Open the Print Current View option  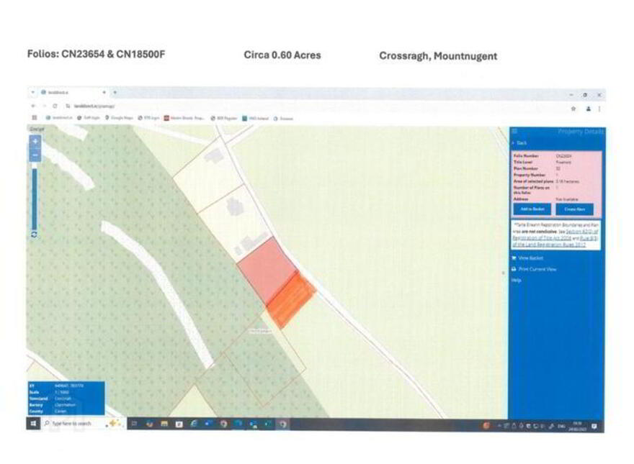click(x=534, y=269)
